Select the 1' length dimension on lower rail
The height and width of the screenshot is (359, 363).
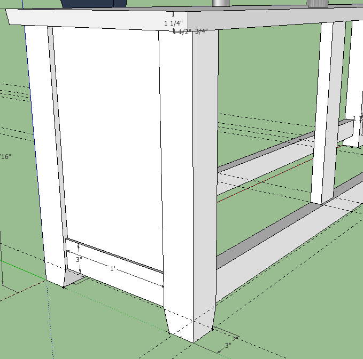(x=112, y=269)
